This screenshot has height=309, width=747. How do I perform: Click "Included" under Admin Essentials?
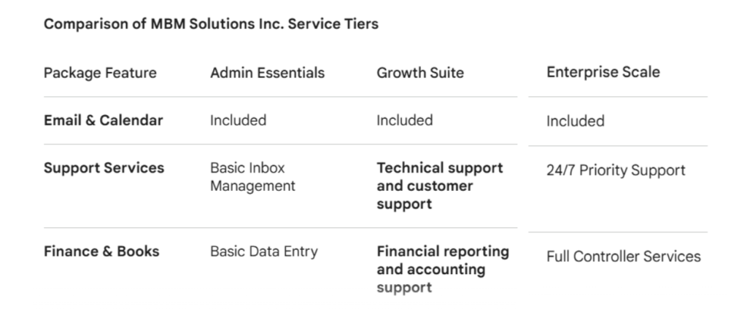tap(238, 120)
